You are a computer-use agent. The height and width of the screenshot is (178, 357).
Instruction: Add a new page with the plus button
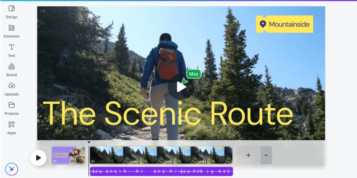click(249, 155)
